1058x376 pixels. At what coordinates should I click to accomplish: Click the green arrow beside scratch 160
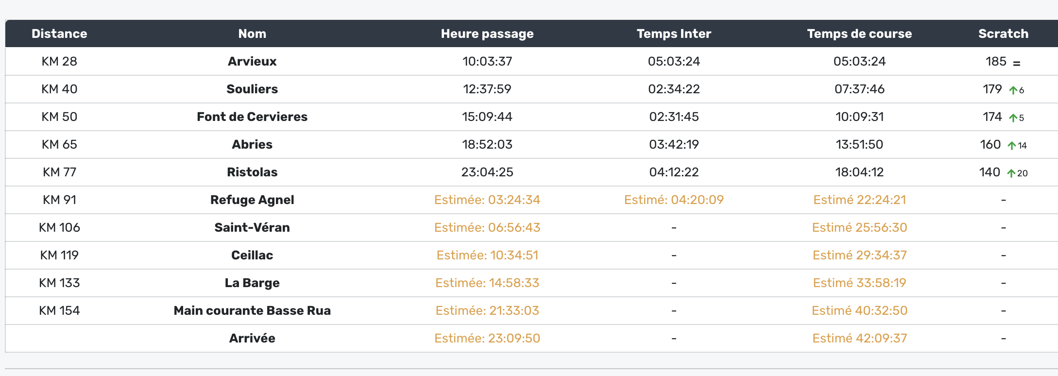(1012, 145)
